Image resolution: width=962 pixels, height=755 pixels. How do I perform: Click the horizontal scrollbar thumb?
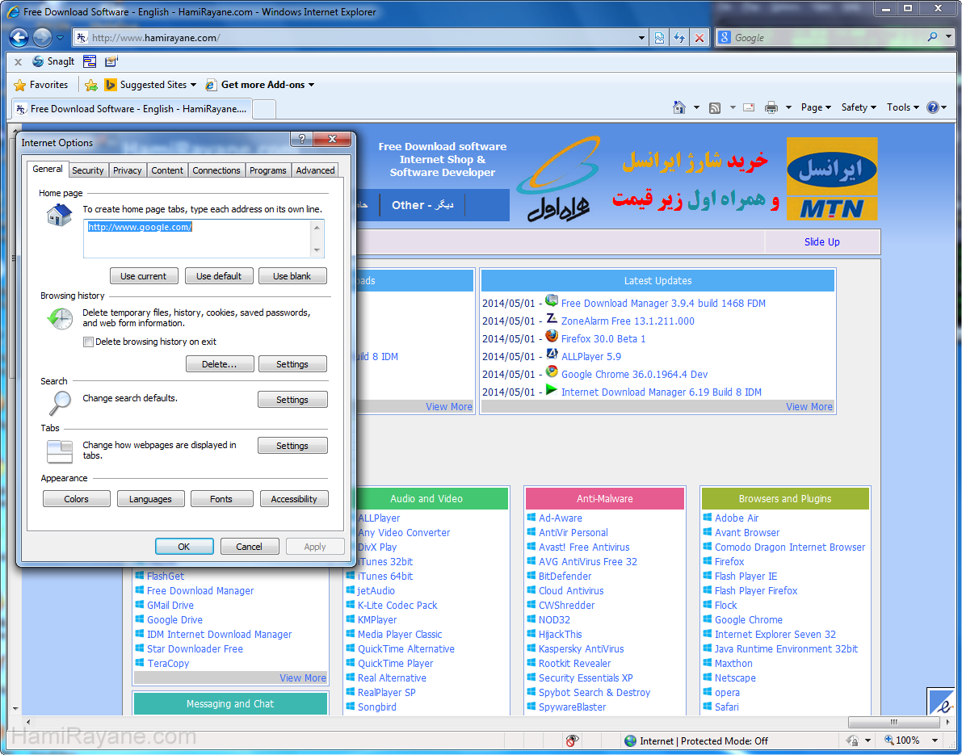(x=893, y=722)
